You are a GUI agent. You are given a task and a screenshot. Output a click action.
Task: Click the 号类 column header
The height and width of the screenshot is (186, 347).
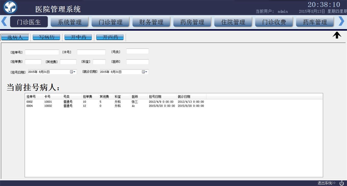(x=71, y=97)
